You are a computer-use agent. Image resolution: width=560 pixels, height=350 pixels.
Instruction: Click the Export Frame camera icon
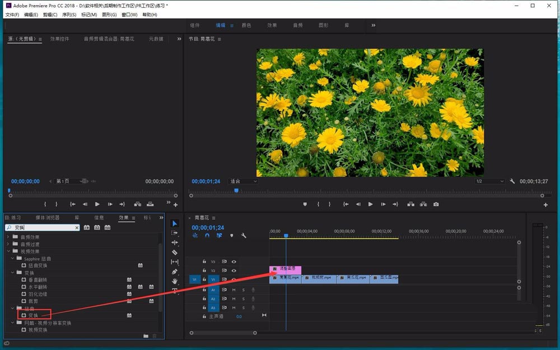tap(436, 204)
